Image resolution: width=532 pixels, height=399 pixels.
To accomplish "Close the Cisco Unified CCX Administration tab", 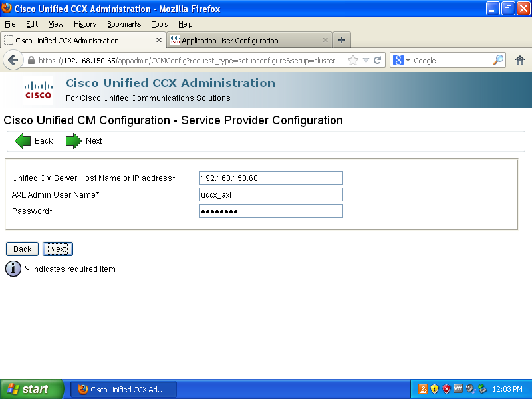I will pyautogui.click(x=158, y=40).
